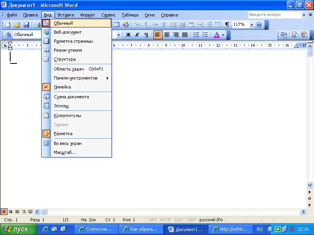Click the reading layout button at bottom
The height and width of the screenshot is (235, 314).
31,211
